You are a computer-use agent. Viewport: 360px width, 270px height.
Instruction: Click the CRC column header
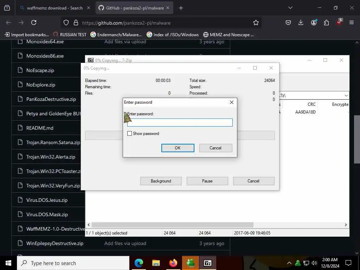pyautogui.click(x=311, y=104)
